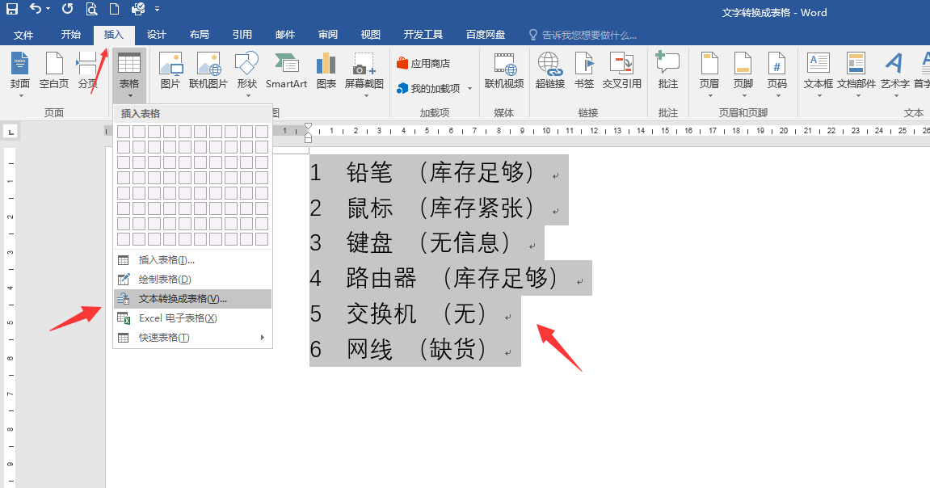Switch to the 邮件 tab
The height and width of the screenshot is (488, 930).
coord(285,35)
